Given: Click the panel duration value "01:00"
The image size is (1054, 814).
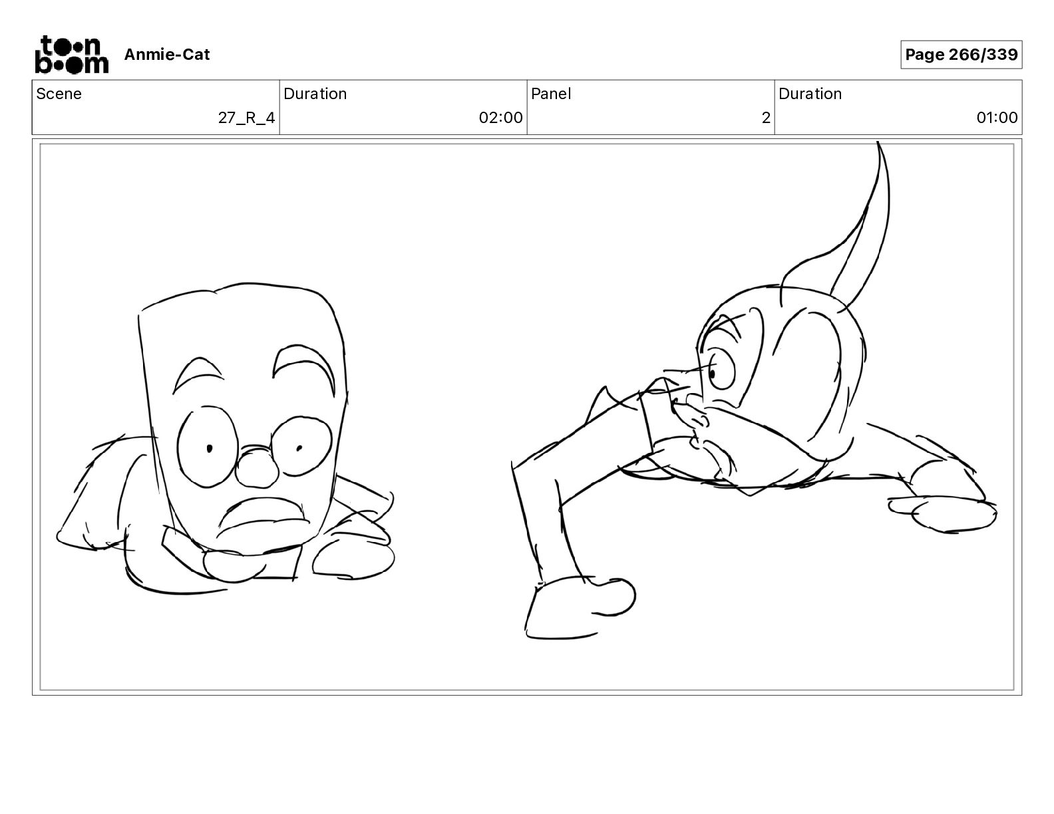Looking at the screenshot, I should (x=997, y=118).
